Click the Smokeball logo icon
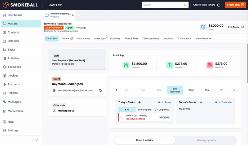 [6, 5]
